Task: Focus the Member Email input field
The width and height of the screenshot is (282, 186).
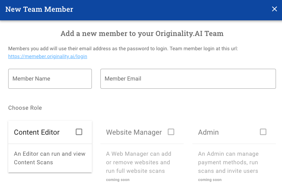Action: (188, 79)
